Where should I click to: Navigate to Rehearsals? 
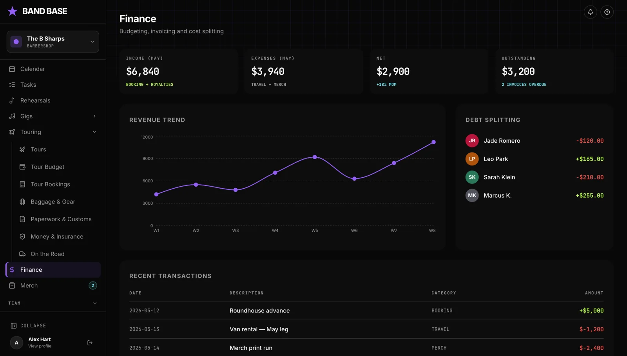click(x=53, y=100)
